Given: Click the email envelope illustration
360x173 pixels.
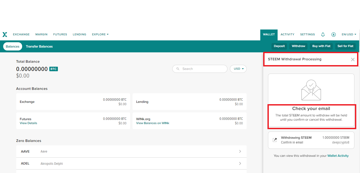Looking at the screenshot, I should click(311, 90).
